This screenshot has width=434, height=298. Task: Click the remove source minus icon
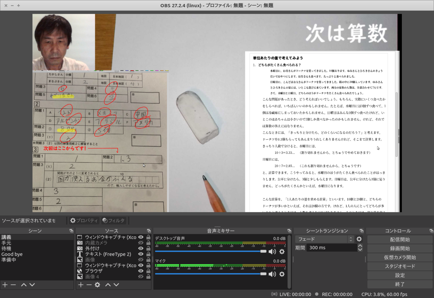89,285
